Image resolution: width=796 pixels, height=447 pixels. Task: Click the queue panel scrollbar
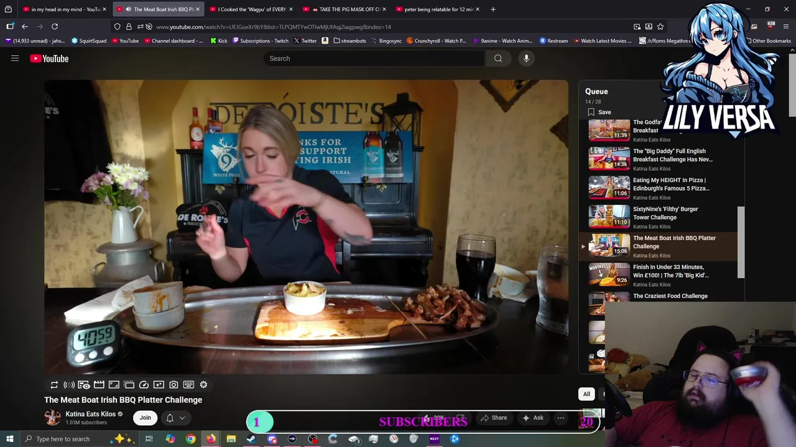(x=741, y=242)
